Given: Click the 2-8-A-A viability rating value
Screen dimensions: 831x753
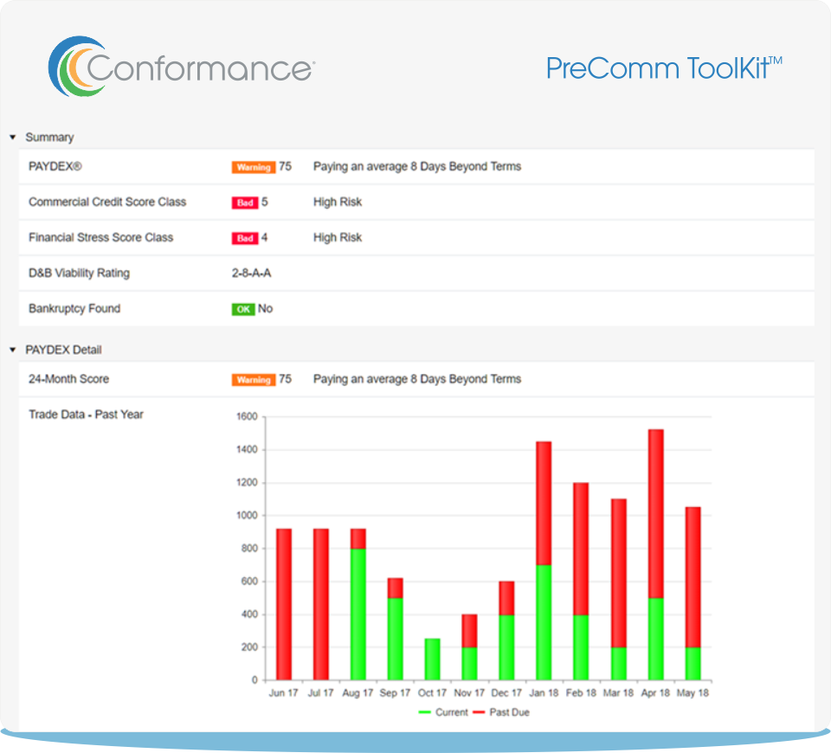Looking at the screenshot, I should (251, 273).
